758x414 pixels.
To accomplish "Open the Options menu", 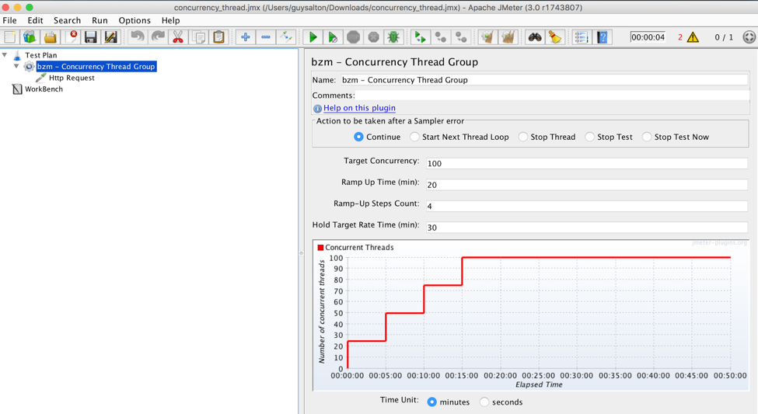I will tap(134, 20).
